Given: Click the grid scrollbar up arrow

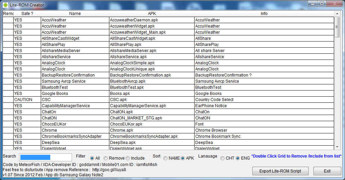Looking at the screenshot, I should click(337, 14).
